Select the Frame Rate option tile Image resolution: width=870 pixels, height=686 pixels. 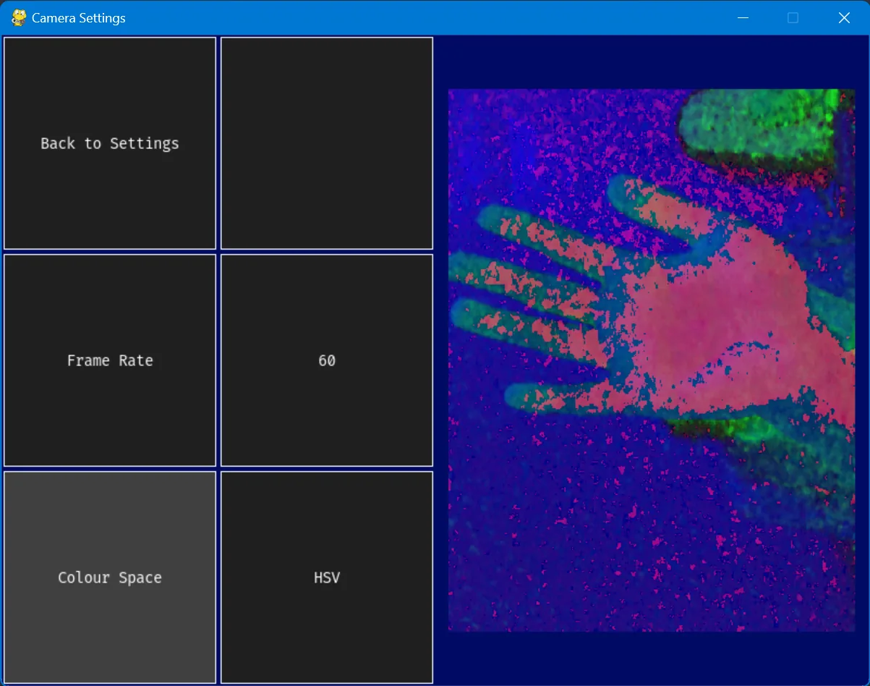[110, 360]
